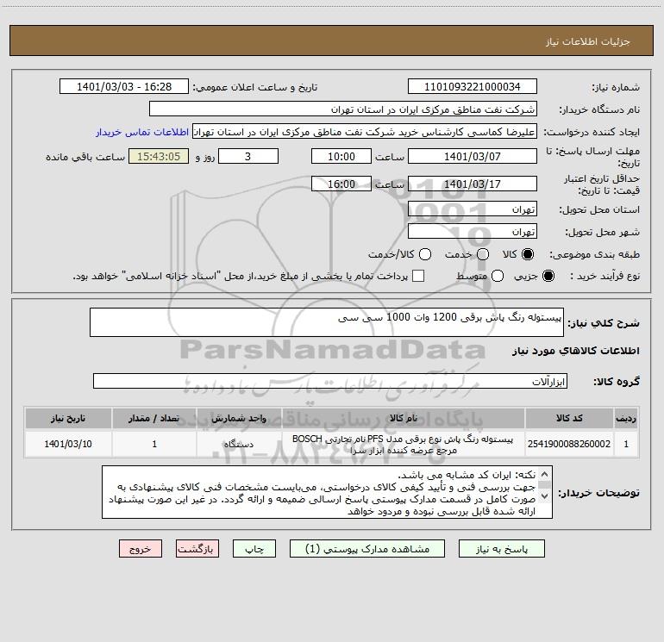This screenshot has height=642, width=664.
Task: Click the خروج exit button
Action: point(141,549)
